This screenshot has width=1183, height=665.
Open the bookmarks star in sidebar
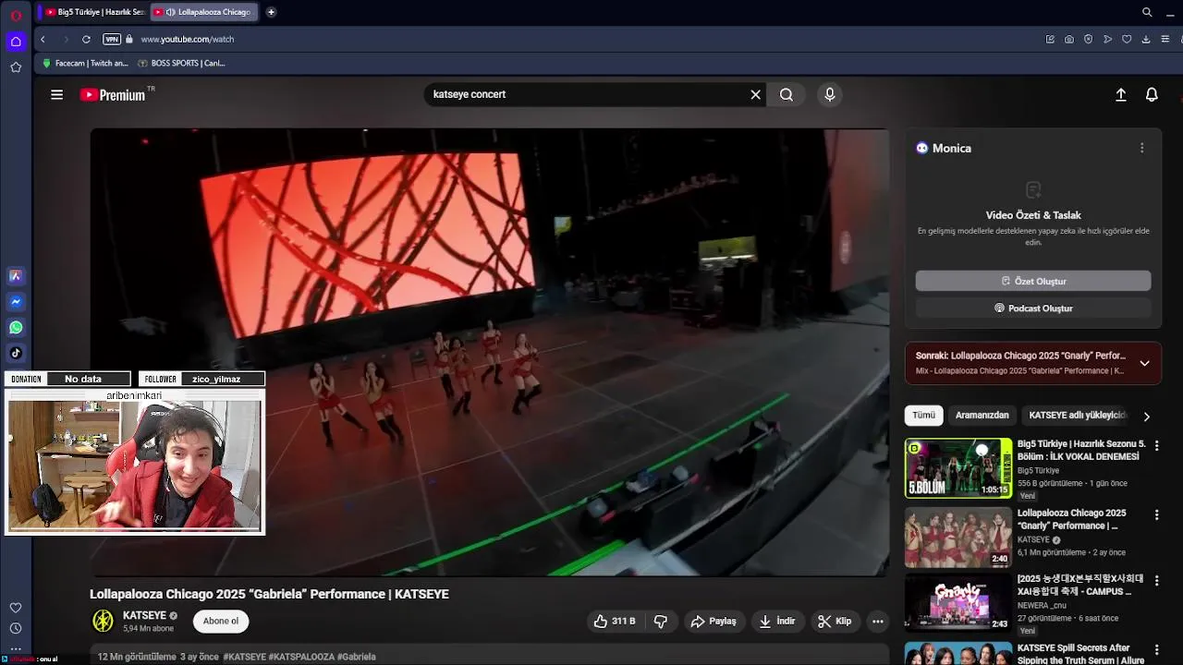pos(16,67)
